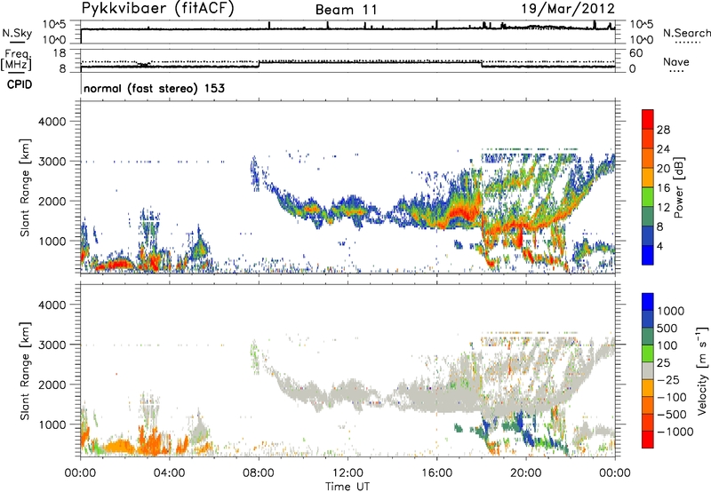Click the '60' Nave axis tick
711x492 pixels.
pos(635,53)
